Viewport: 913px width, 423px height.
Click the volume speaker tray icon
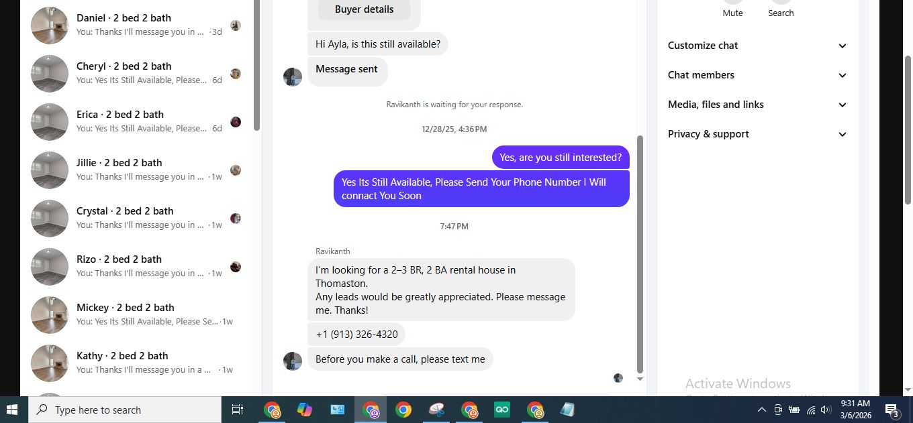pos(826,410)
